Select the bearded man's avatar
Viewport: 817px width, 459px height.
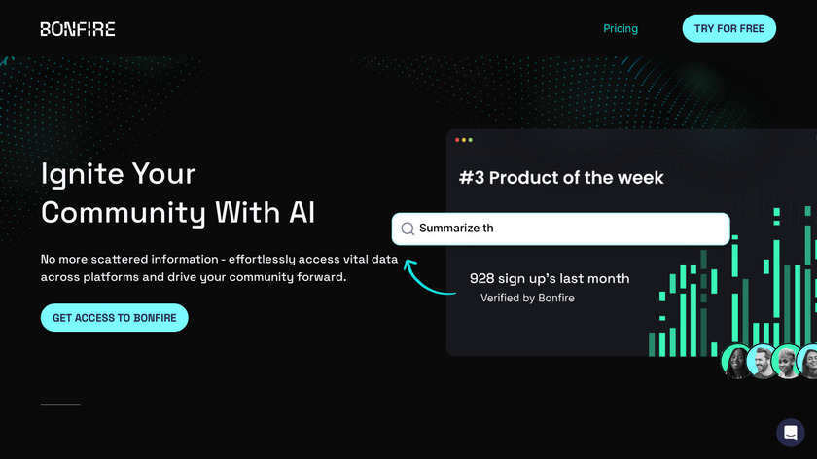(x=763, y=362)
